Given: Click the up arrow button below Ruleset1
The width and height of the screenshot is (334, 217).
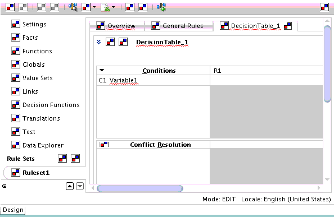Looking at the screenshot, I should [x=70, y=186].
